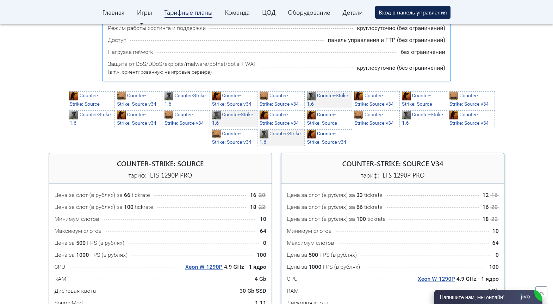Open Xeon W-1290P link in the Source V34 card
The height and width of the screenshot is (304, 553).
(436, 279)
